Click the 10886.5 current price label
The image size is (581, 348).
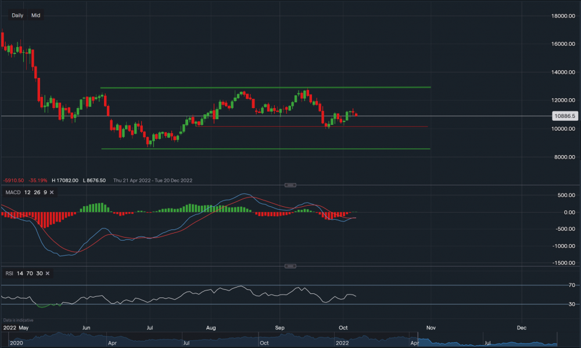pyautogui.click(x=565, y=116)
